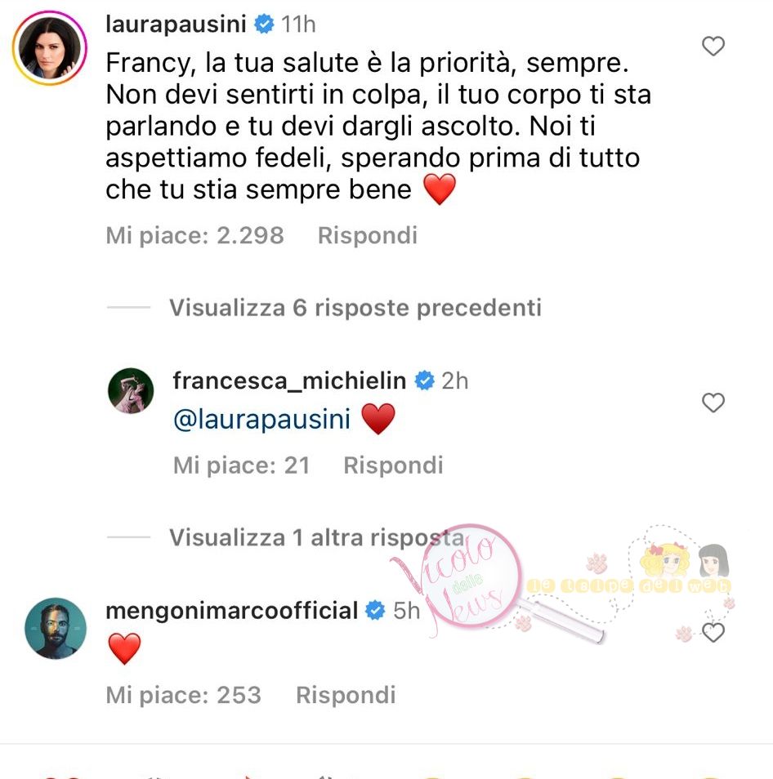Screen dimensions: 773x779
Task: Reply to francesca_michielin's comment via Rispondi
Action: click(x=393, y=465)
